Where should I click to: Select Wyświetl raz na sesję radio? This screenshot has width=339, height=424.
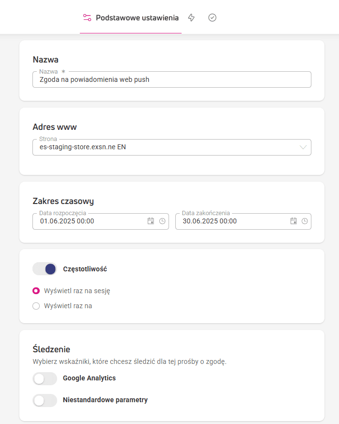36,291
